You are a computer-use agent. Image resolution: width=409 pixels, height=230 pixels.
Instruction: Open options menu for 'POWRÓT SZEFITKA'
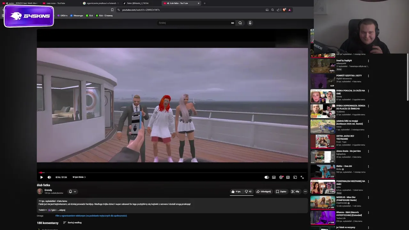(x=368, y=76)
